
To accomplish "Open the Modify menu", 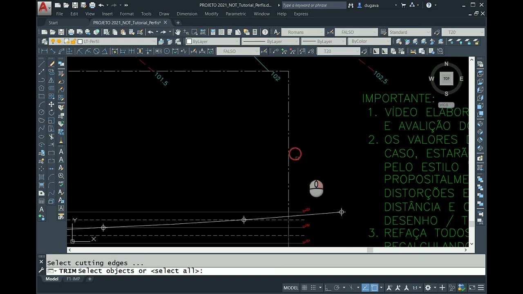I will [x=211, y=14].
